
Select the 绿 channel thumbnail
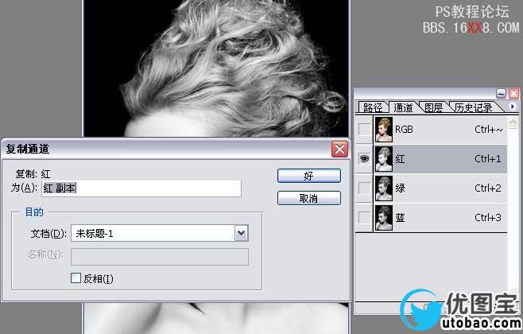pyautogui.click(x=384, y=188)
